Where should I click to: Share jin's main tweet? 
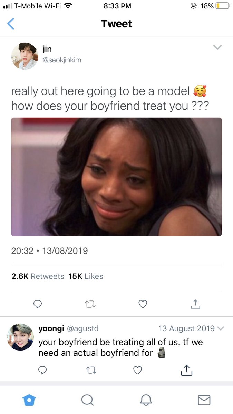[195, 304]
